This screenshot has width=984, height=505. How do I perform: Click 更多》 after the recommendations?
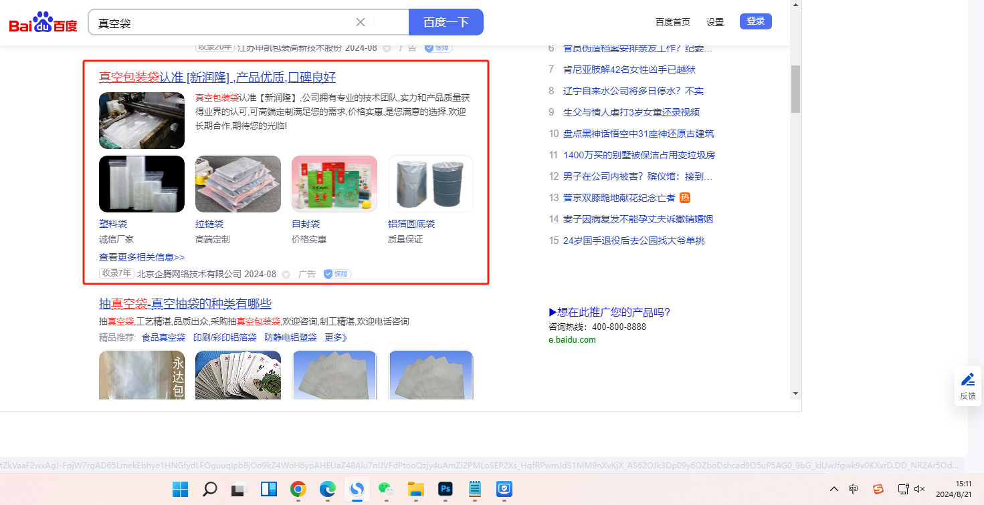click(336, 337)
